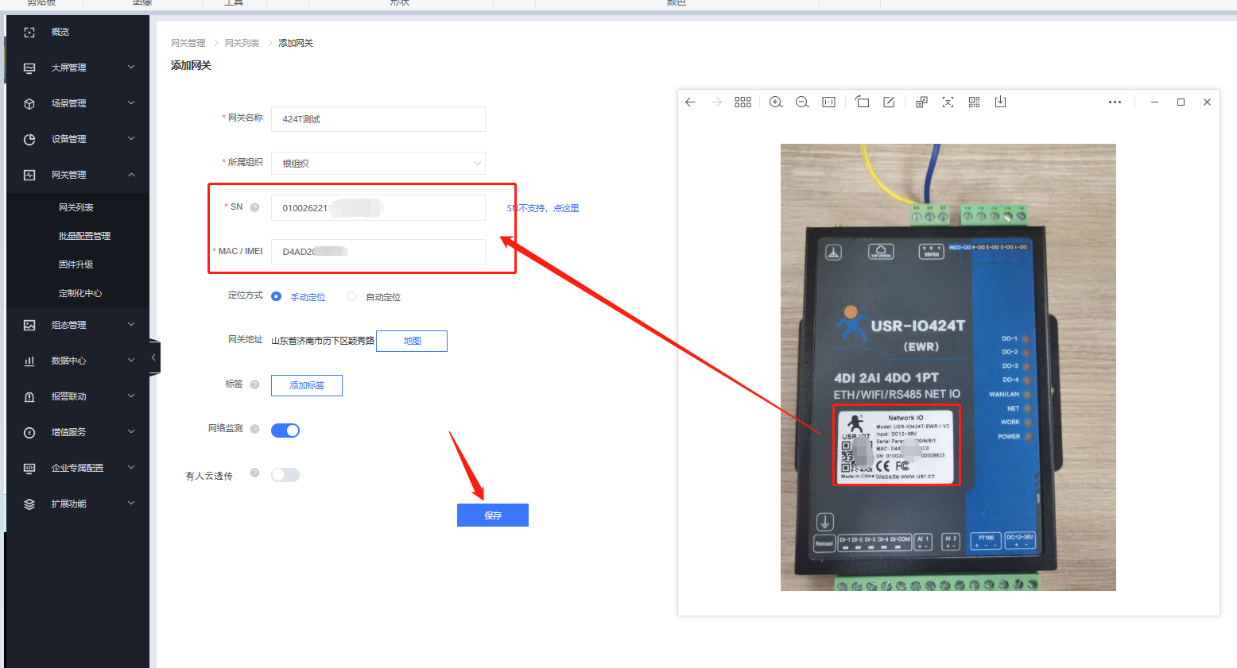Click the 网关管理 pulse icon

(29, 176)
